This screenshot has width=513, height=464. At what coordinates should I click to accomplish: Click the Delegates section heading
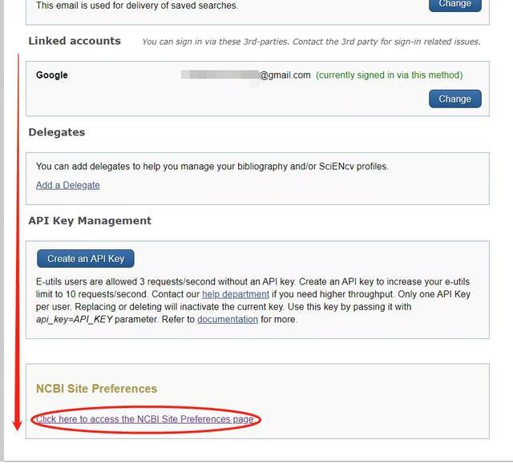point(57,132)
